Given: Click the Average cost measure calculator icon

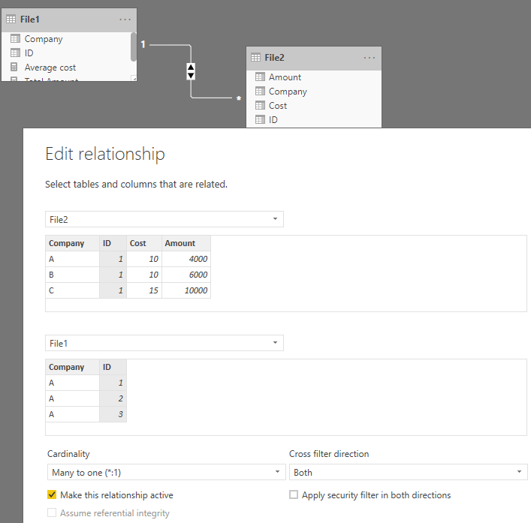Looking at the screenshot, I should pos(14,67).
